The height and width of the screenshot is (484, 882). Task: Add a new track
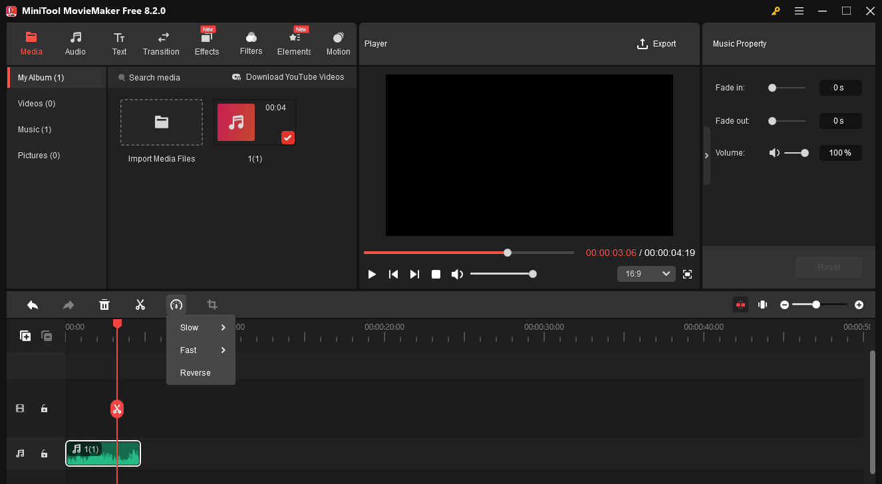tap(25, 336)
